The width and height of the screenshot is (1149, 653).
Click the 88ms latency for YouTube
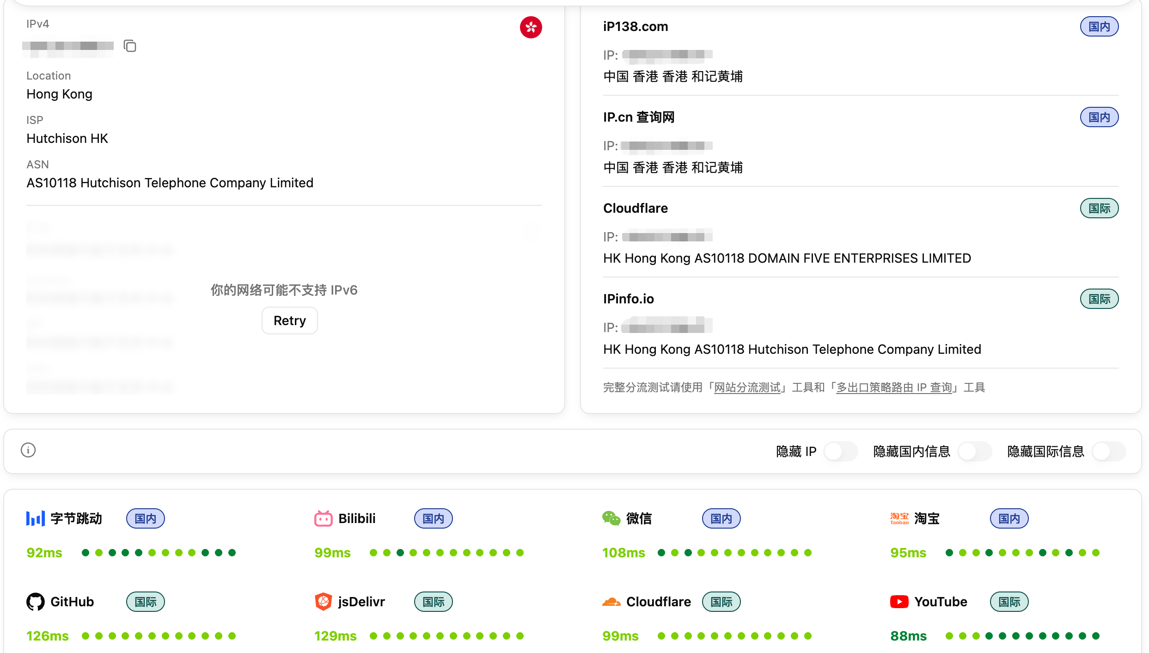908,636
